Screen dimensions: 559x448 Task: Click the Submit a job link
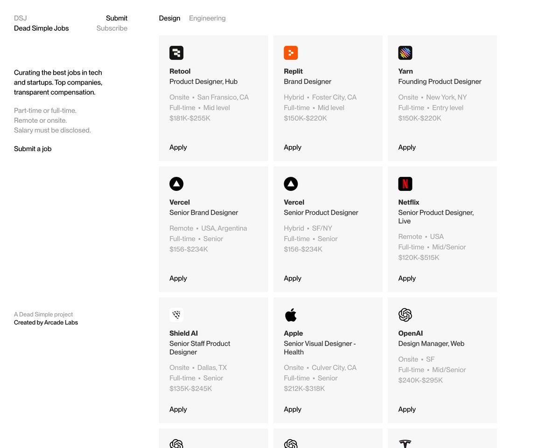pos(32,148)
